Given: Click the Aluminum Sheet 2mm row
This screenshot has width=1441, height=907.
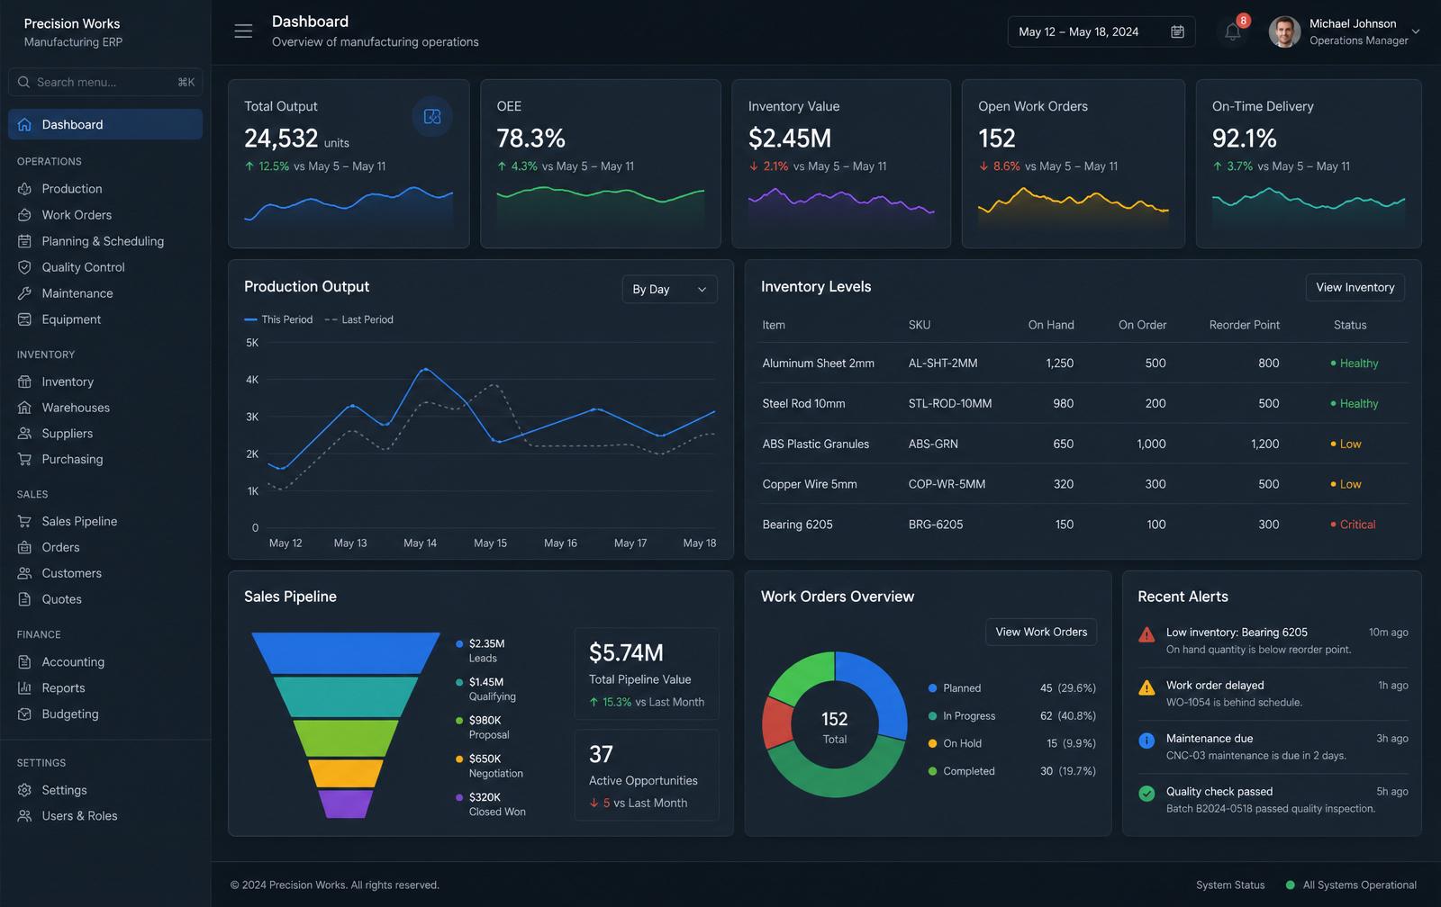Looking at the screenshot, I should tap(1083, 364).
